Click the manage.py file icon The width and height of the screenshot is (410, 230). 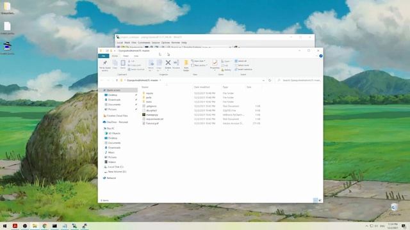(143, 114)
